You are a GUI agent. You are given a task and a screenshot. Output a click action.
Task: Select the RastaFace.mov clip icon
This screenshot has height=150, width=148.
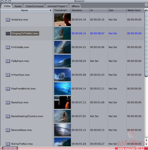(x=8, y=102)
